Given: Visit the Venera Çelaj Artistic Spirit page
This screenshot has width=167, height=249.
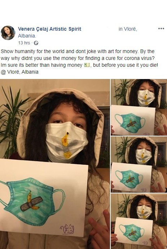Looking at the screenshot, I should coord(49,29).
